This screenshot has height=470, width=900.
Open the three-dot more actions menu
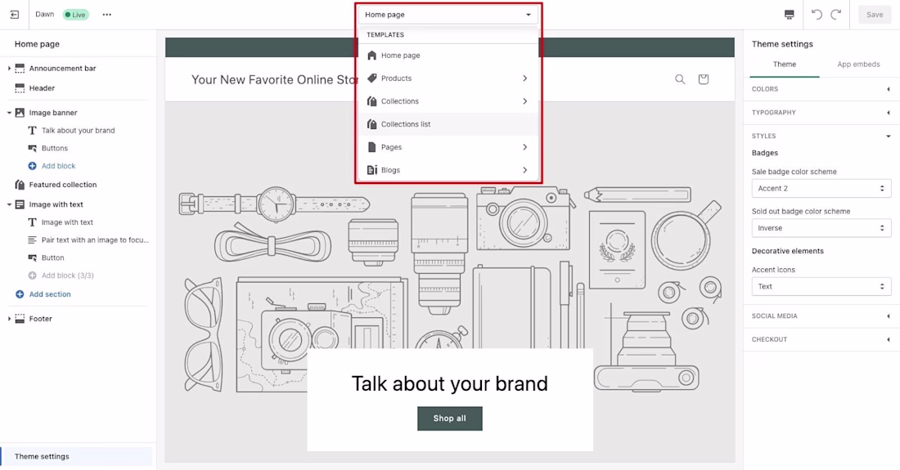(106, 15)
